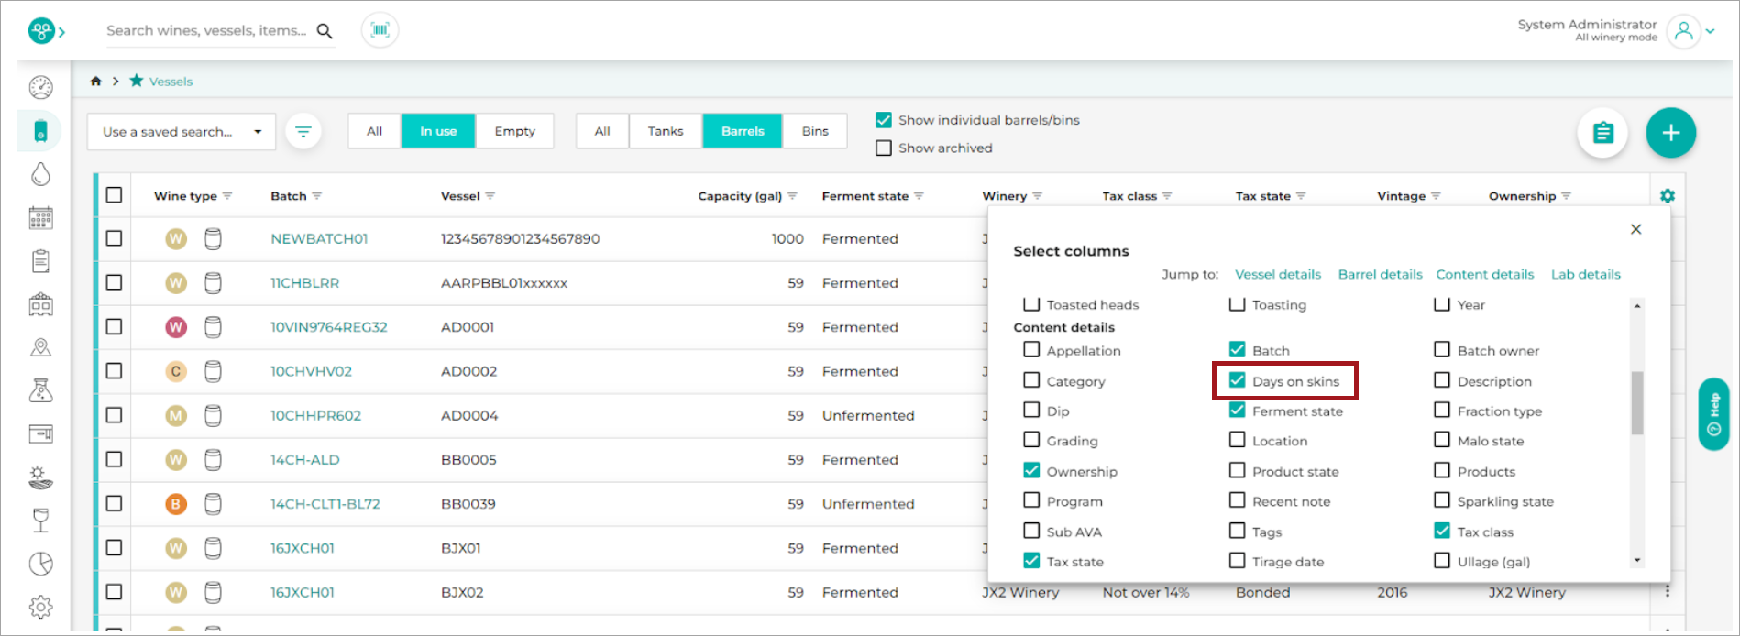Screen dimensions: 1740x636
Task: Open the clipboard sidebar icon
Action: pos(40,261)
